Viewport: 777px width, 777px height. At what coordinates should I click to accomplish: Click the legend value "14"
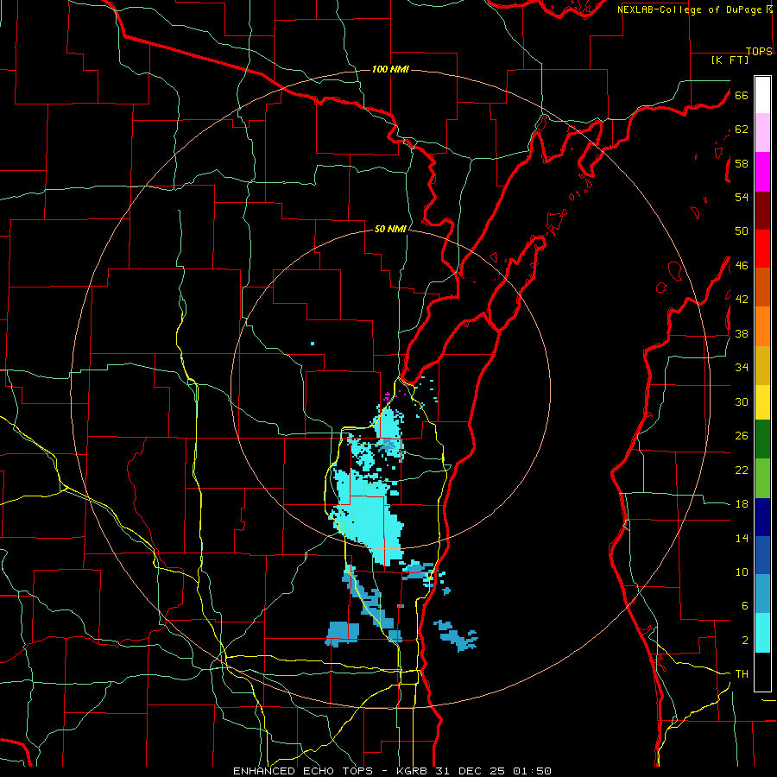pos(742,538)
